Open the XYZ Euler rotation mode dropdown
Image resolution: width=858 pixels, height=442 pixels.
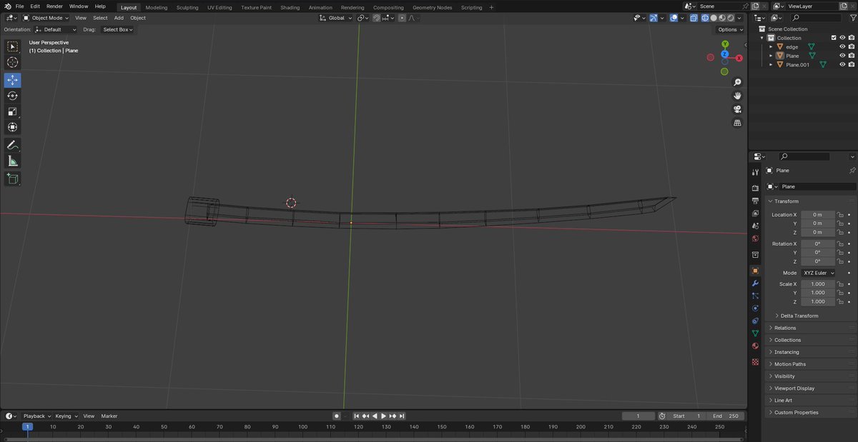click(818, 273)
